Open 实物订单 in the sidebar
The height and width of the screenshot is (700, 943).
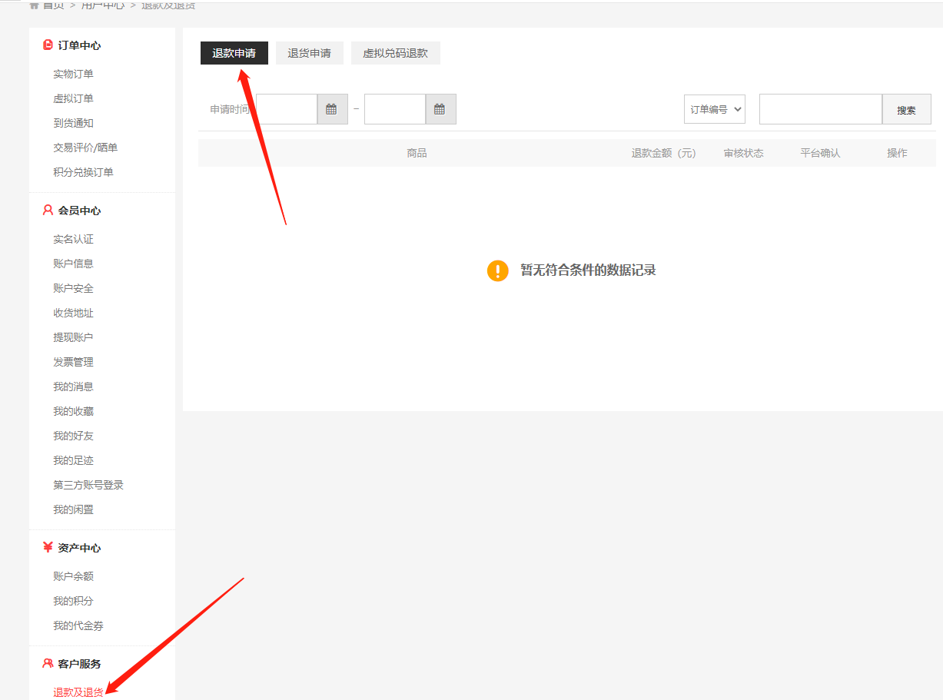pyautogui.click(x=73, y=74)
